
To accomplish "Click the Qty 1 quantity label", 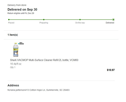I will [13, 67].
